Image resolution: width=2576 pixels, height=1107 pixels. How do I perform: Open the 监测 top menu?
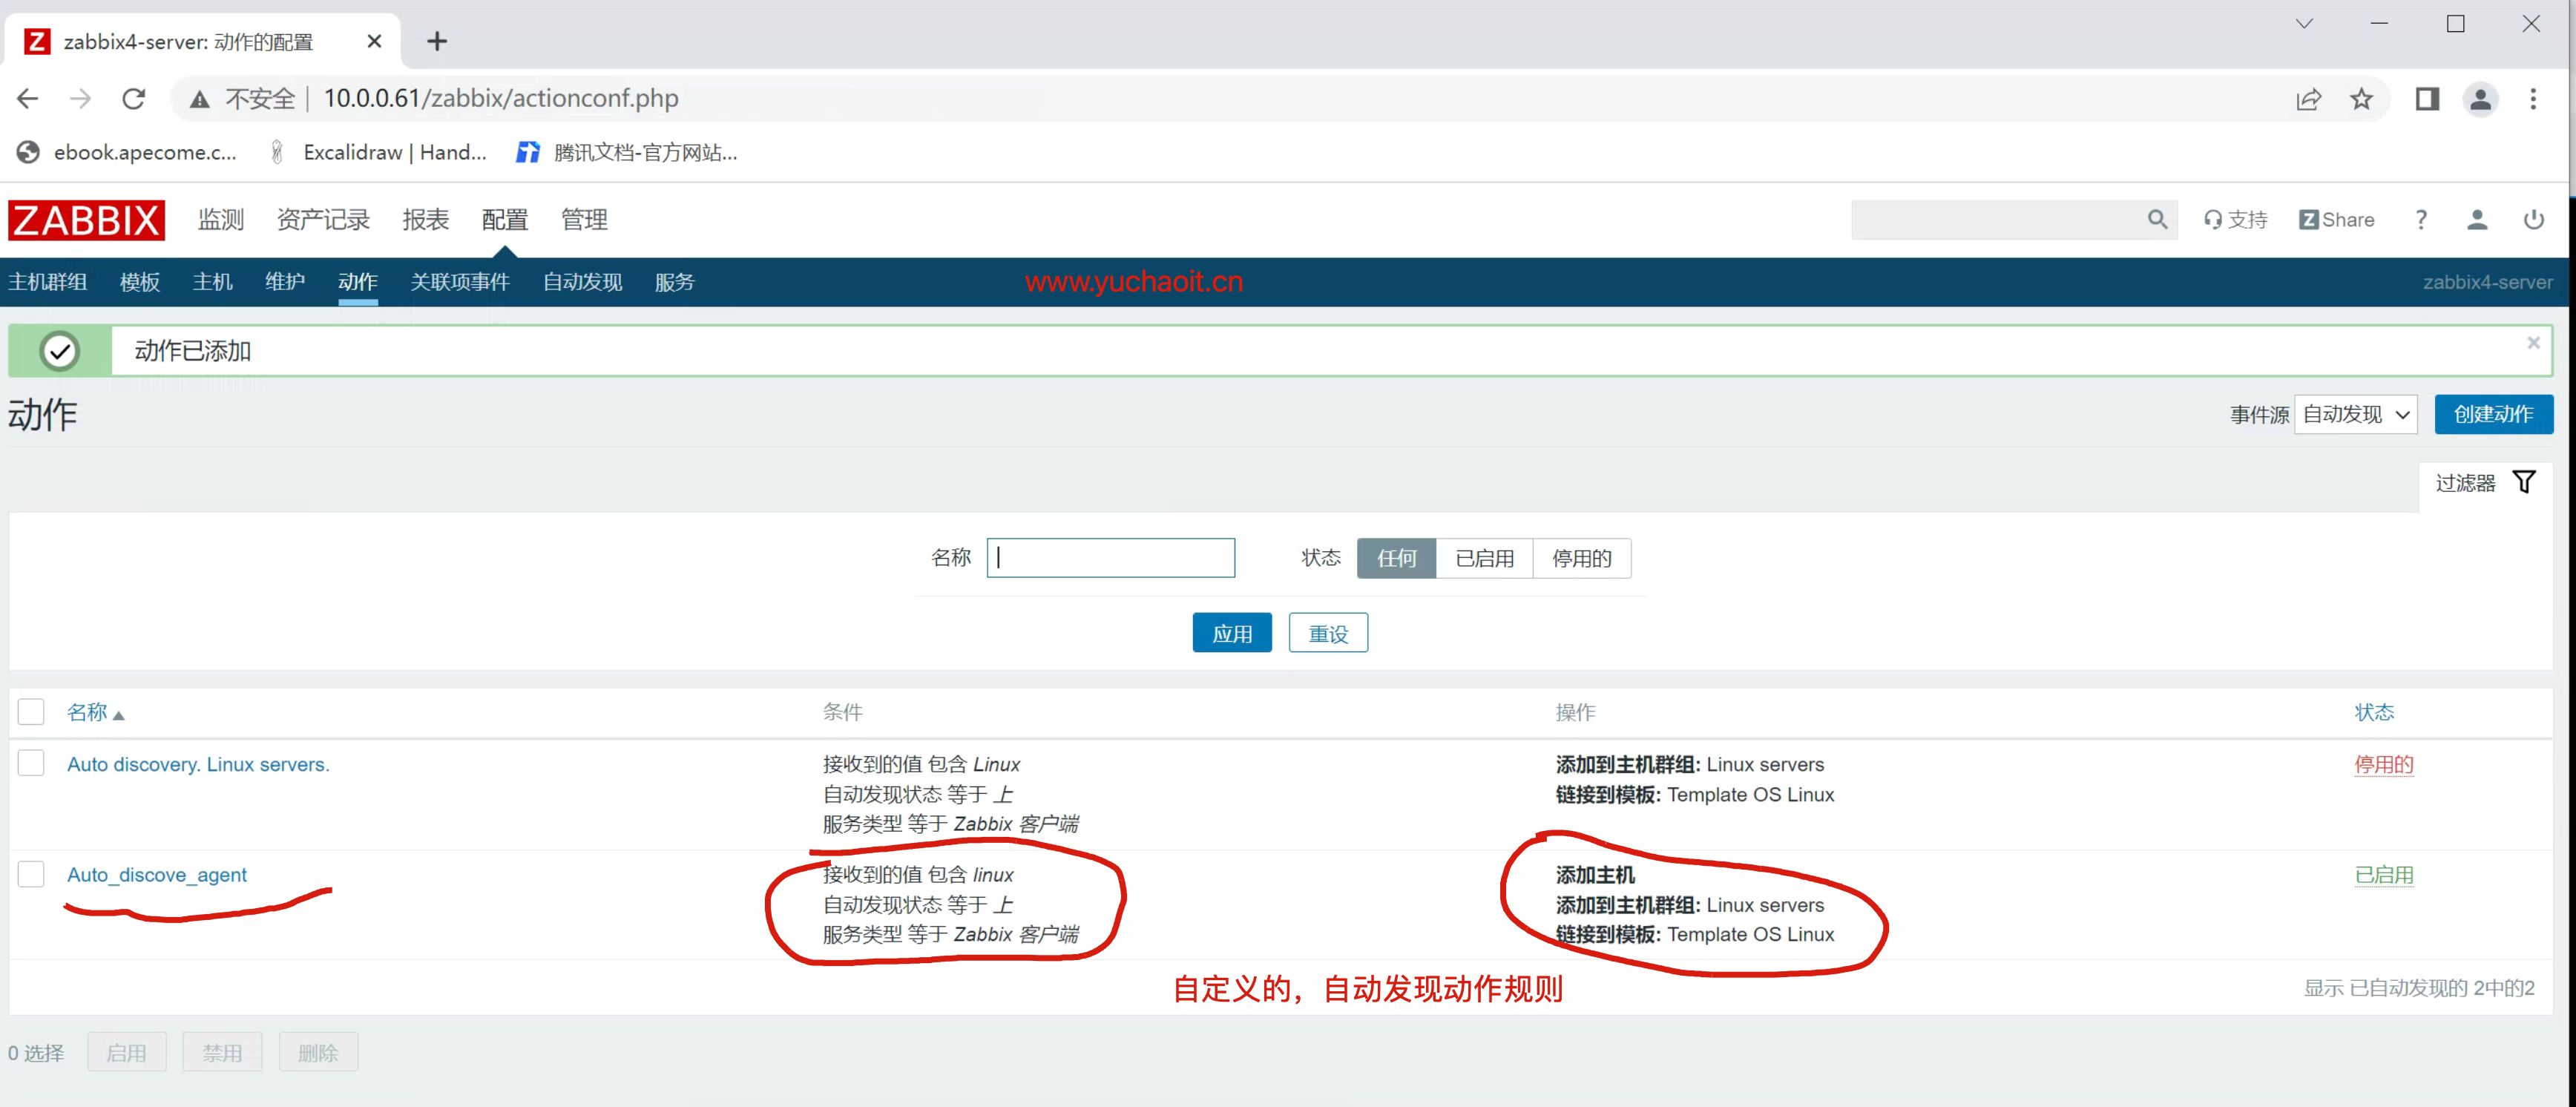coord(221,220)
